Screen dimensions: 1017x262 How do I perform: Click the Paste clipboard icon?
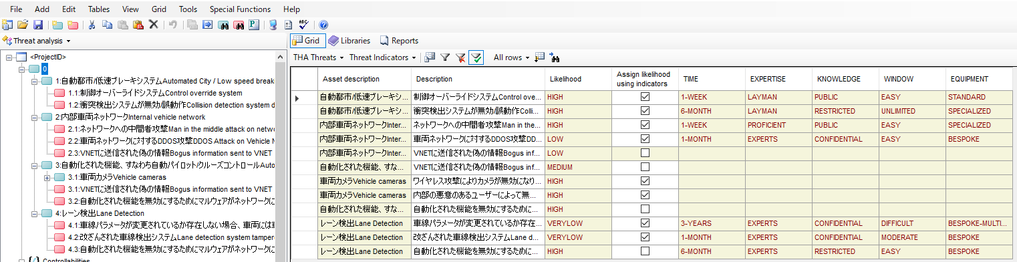123,25
